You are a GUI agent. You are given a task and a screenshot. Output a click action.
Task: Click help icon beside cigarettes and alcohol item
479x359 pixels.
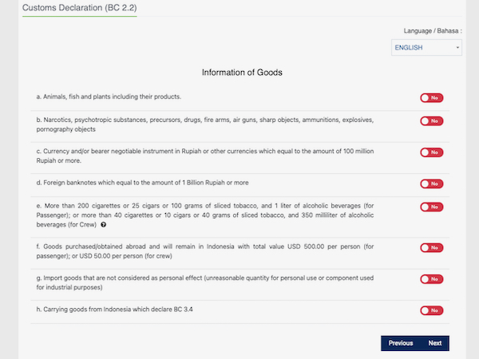[x=104, y=225]
